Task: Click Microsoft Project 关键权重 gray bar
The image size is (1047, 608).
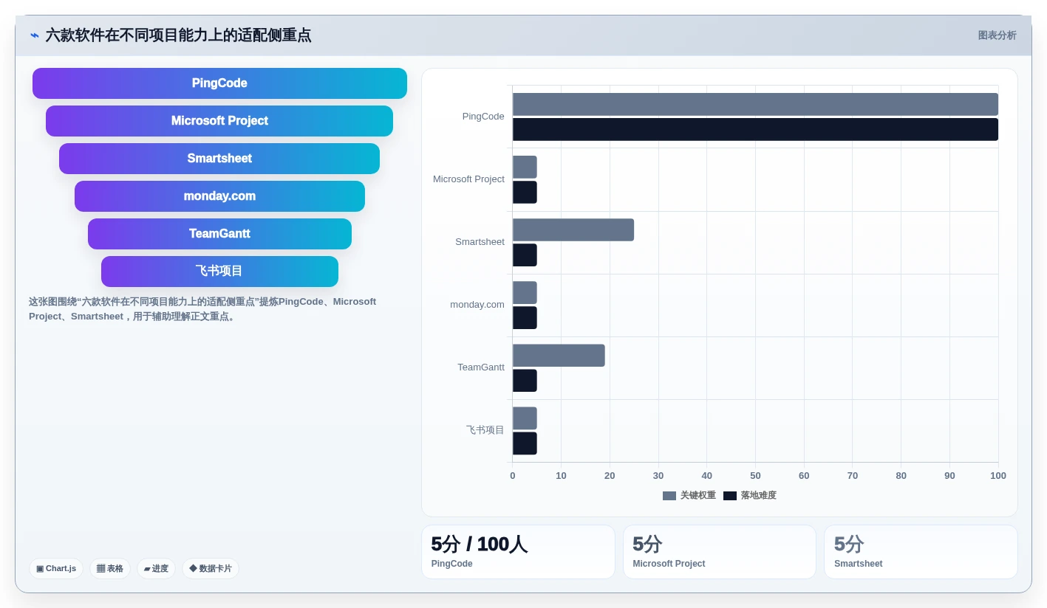Action: pyautogui.click(x=525, y=167)
